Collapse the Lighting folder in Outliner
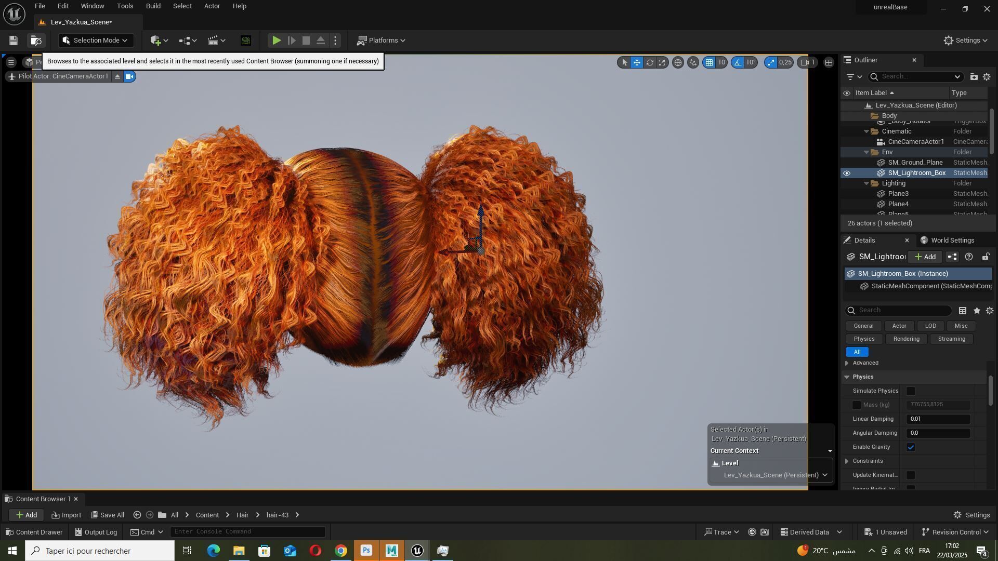This screenshot has width=998, height=561. coord(866,183)
